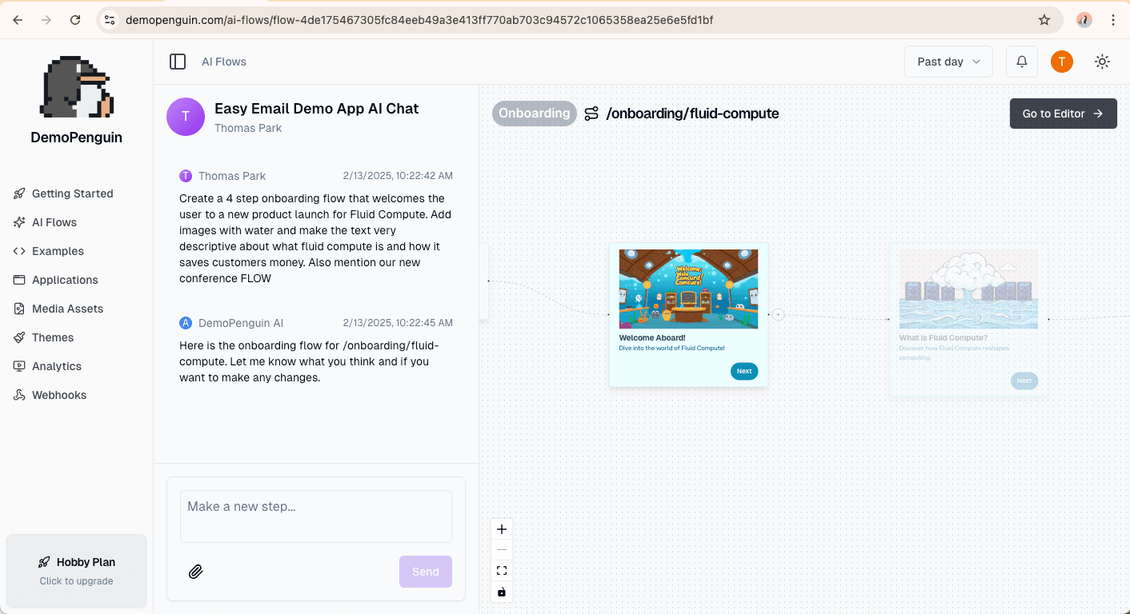Click the Hobby Plan upgrade card

(77, 571)
